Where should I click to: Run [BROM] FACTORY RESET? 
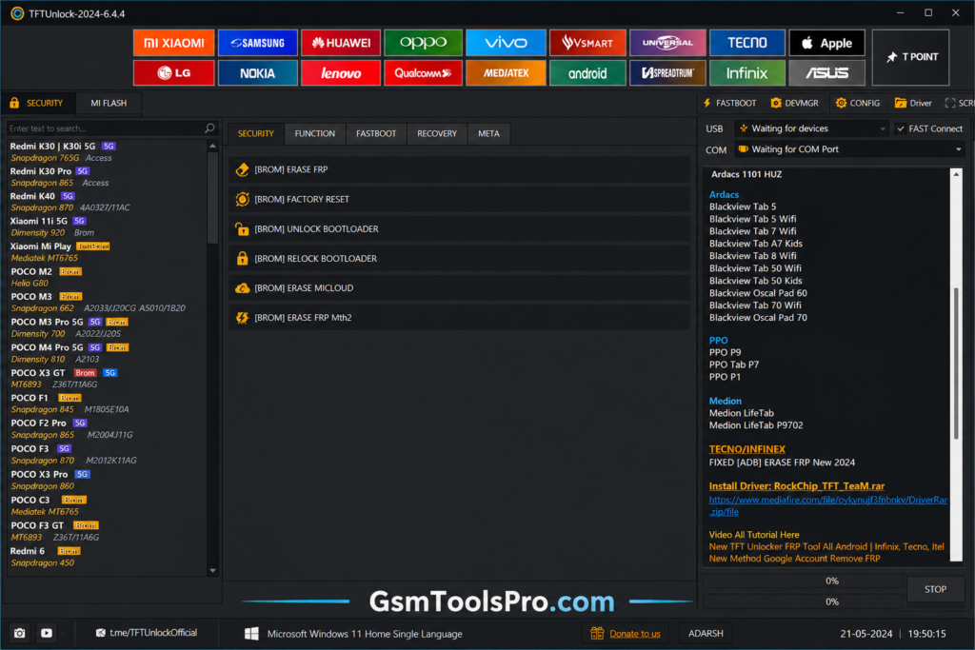[x=460, y=200]
